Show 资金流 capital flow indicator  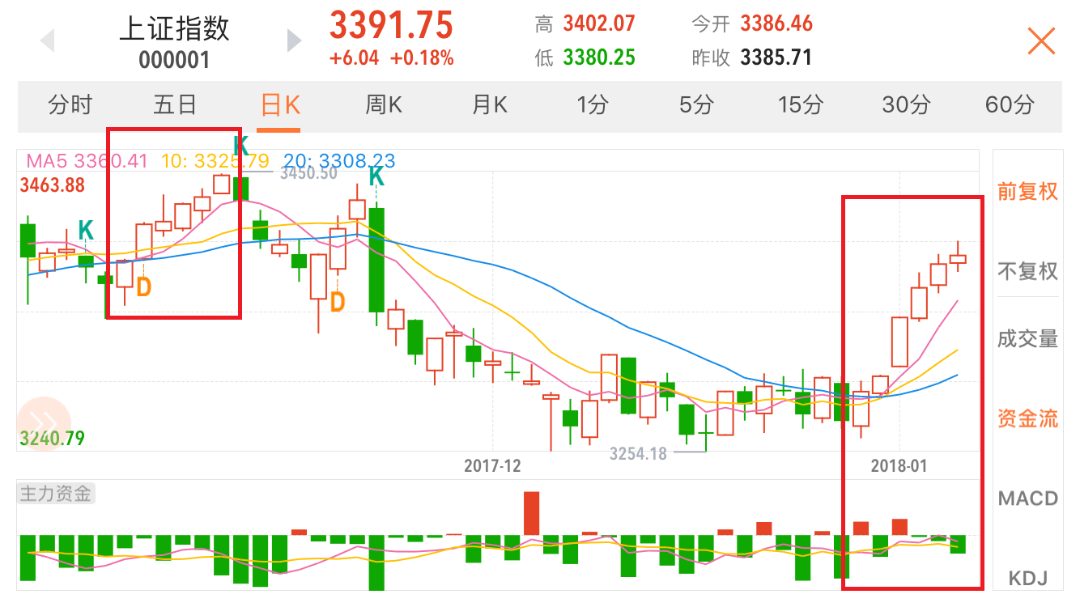(x=1027, y=418)
